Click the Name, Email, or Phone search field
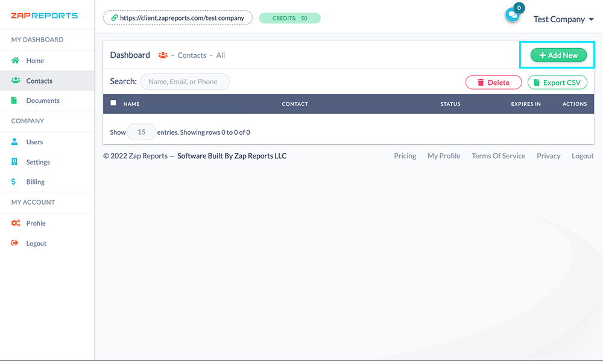Screen dimensions: 603x361 185,82
